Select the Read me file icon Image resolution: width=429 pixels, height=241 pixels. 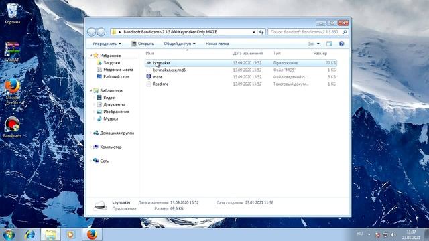tap(149, 84)
